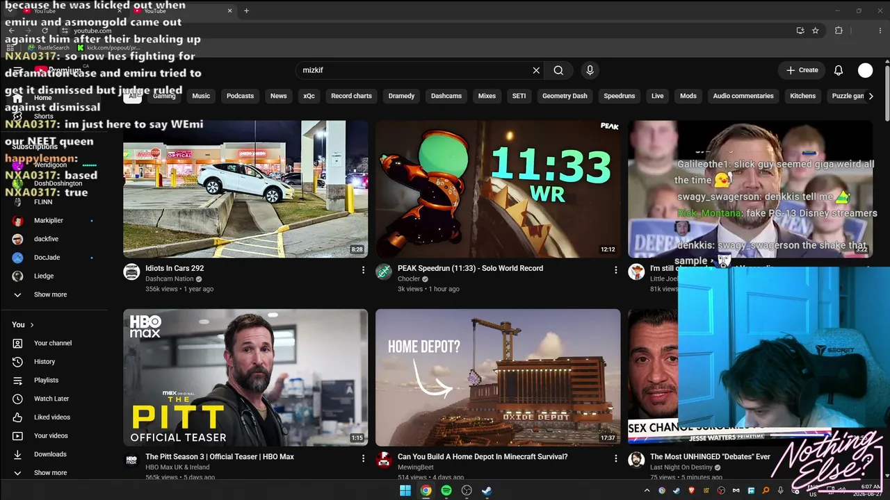
Task: Open options for PEAK Speedrun video
Action: [x=615, y=269]
